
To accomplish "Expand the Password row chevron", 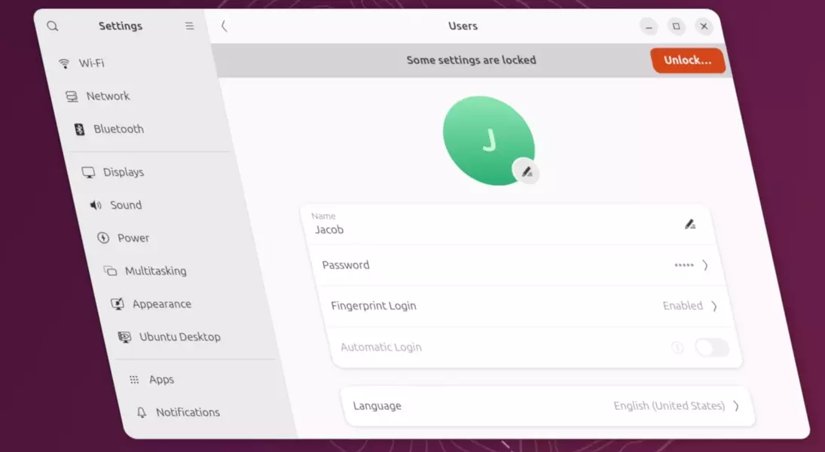I will point(705,265).
